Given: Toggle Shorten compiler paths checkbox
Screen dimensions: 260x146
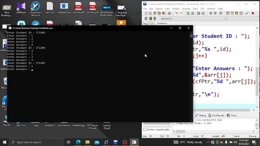Looking at the screenshot, I should [x=145, y=130].
